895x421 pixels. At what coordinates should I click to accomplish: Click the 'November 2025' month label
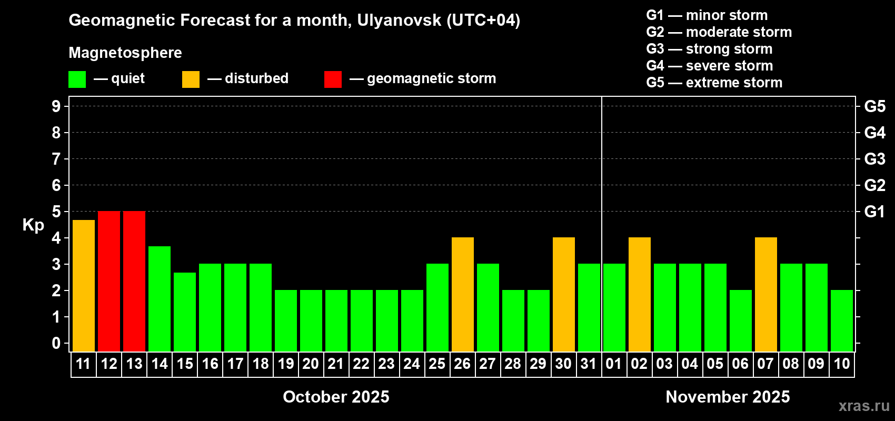coord(728,397)
